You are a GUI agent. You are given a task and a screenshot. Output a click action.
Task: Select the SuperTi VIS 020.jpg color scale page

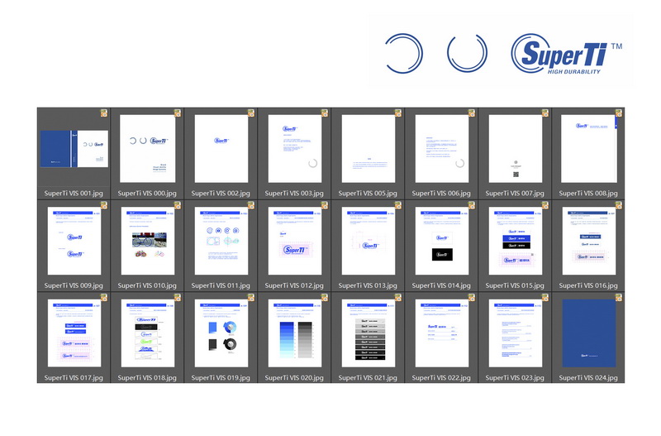click(295, 333)
